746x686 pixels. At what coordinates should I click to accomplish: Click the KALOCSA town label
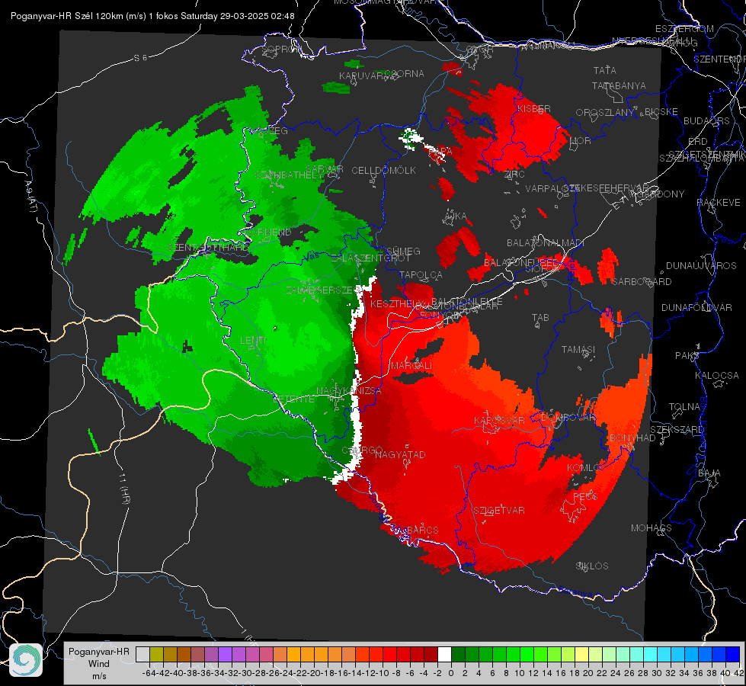point(716,375)
